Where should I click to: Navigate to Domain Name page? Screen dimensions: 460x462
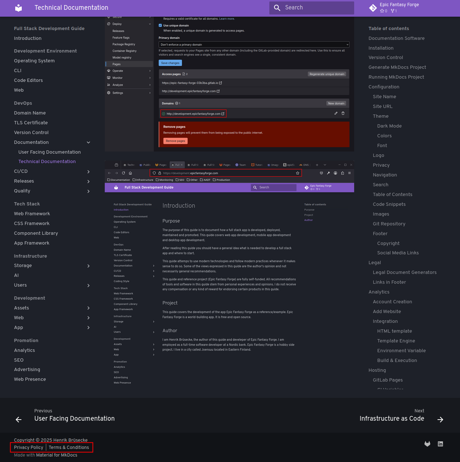click(x=30, y=113)
